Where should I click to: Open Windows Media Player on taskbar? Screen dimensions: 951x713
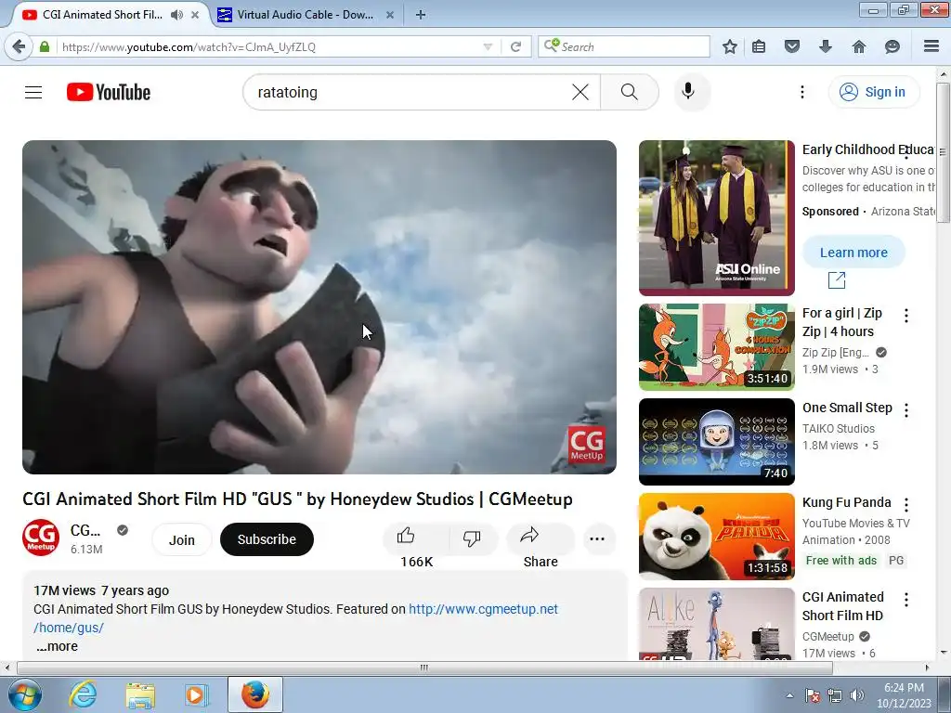[196, 694]
